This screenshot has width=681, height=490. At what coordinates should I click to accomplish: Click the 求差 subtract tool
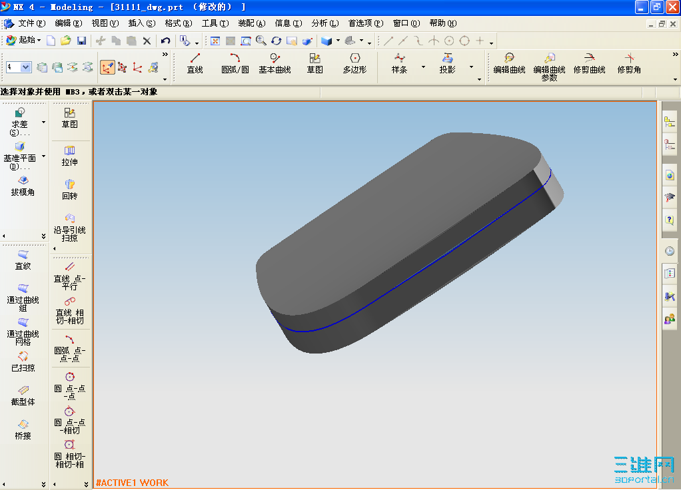tap(19, 122)
